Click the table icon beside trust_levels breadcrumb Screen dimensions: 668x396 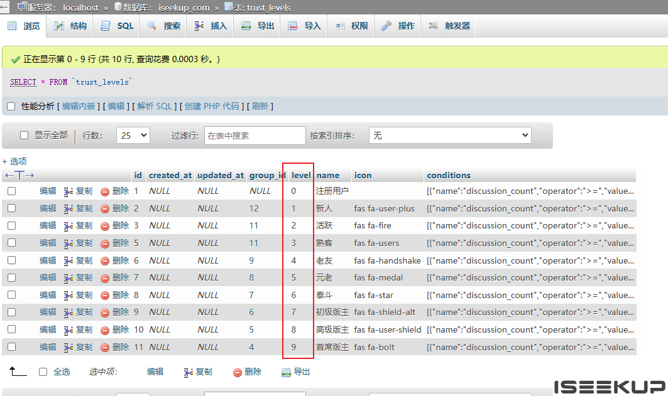(x=229, y=7)
